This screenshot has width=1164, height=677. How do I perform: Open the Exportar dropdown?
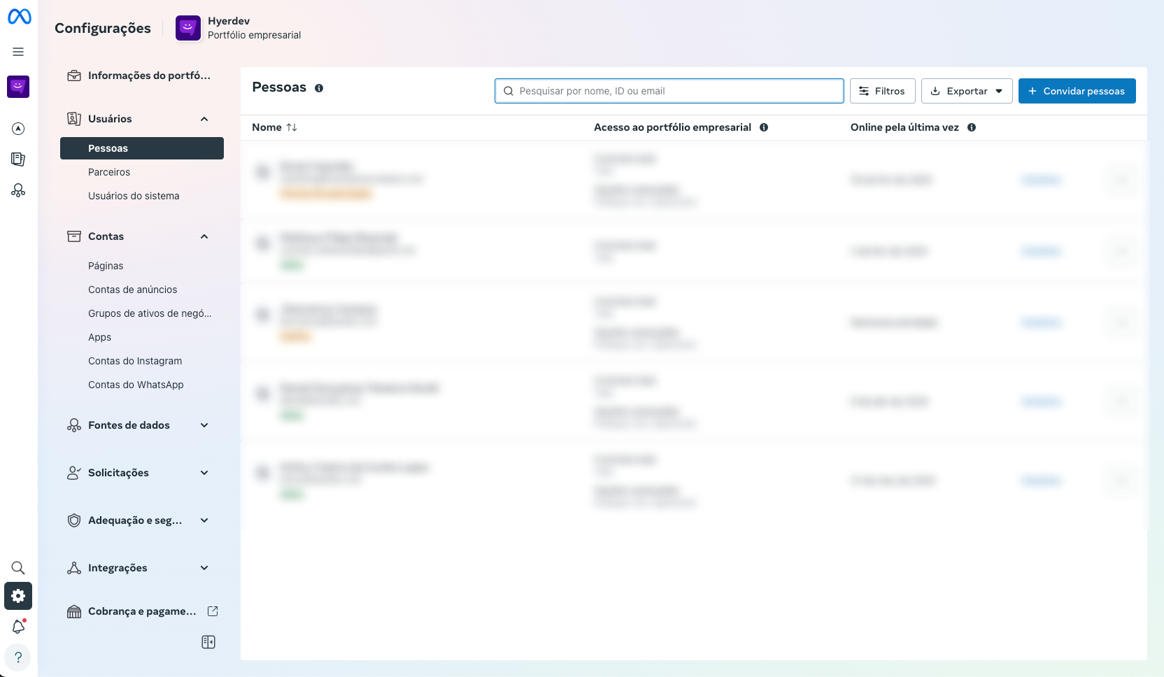click(x=967, y=91)
